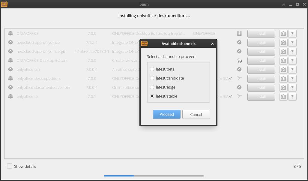Click the 7.0.1 version of onlyoffice-ds
This screenshot has width=308, height=181.
92,96
